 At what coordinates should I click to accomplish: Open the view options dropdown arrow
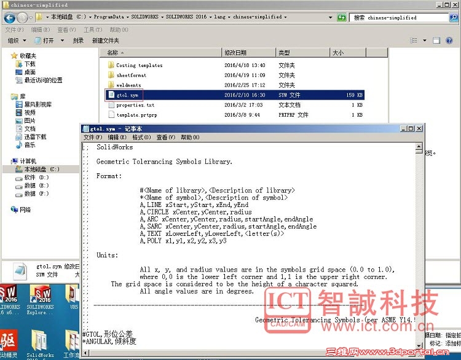425,41
